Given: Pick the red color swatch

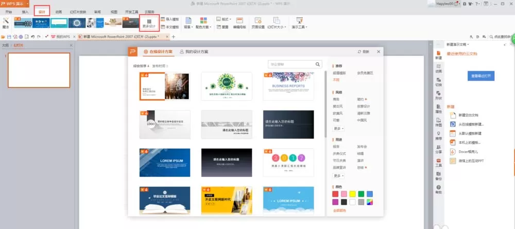Looking at the screenshot, I should [x=335, y=194].
